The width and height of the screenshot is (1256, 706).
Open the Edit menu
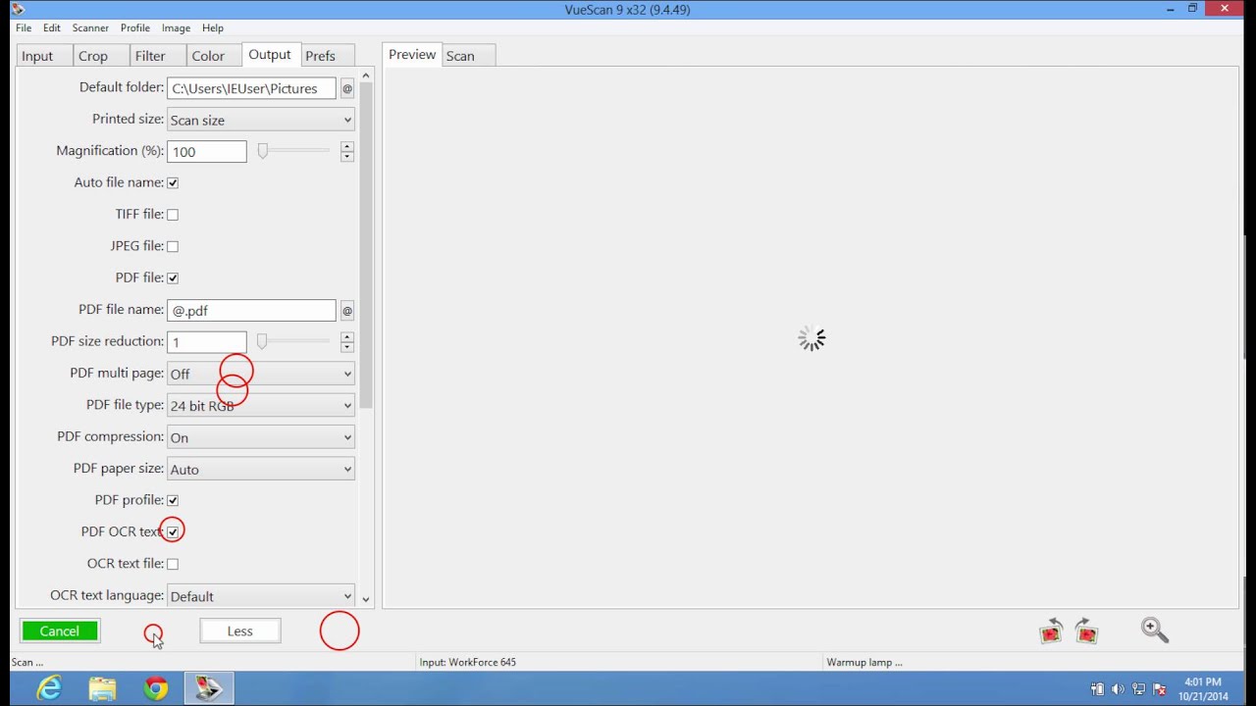coord(52,27)
